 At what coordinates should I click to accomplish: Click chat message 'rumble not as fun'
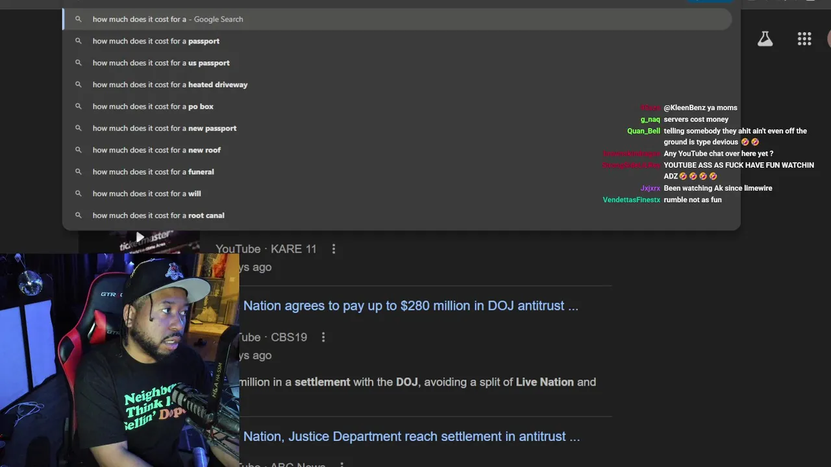coord(693,200)
